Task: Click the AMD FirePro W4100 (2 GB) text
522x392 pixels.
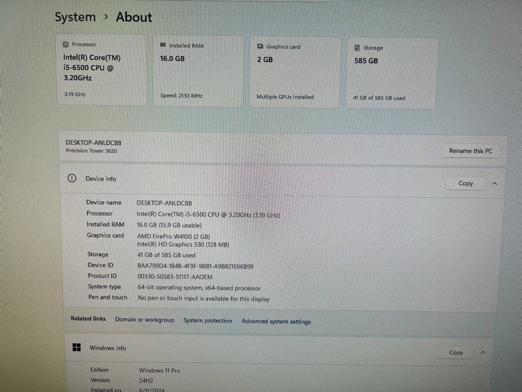Action: point(174,236)
